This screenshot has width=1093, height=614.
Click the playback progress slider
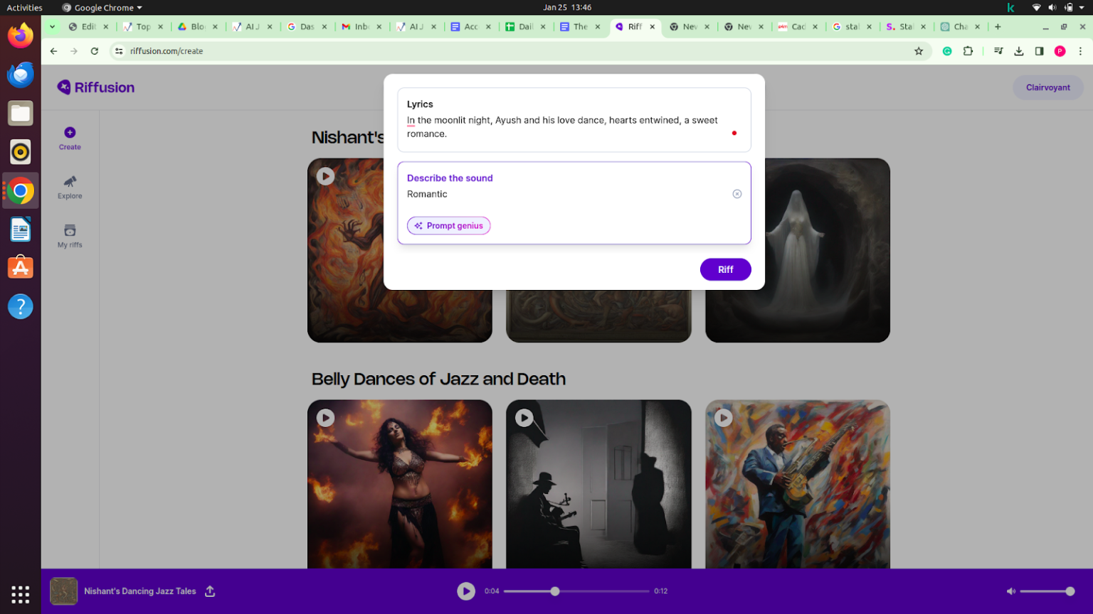tap(554, 591)
